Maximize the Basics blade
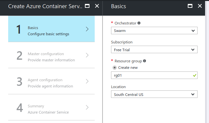 coord(190,6)
